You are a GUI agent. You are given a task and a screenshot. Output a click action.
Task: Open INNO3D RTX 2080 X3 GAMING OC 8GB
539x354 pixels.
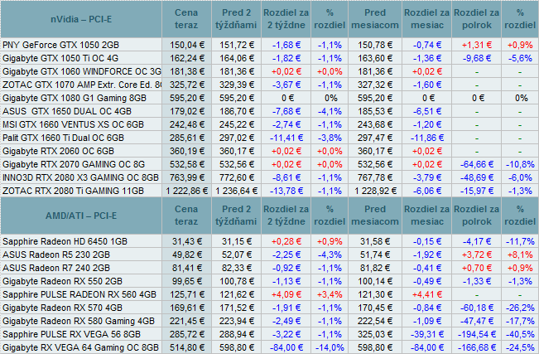pyautogui.click(x=80, y=177)
